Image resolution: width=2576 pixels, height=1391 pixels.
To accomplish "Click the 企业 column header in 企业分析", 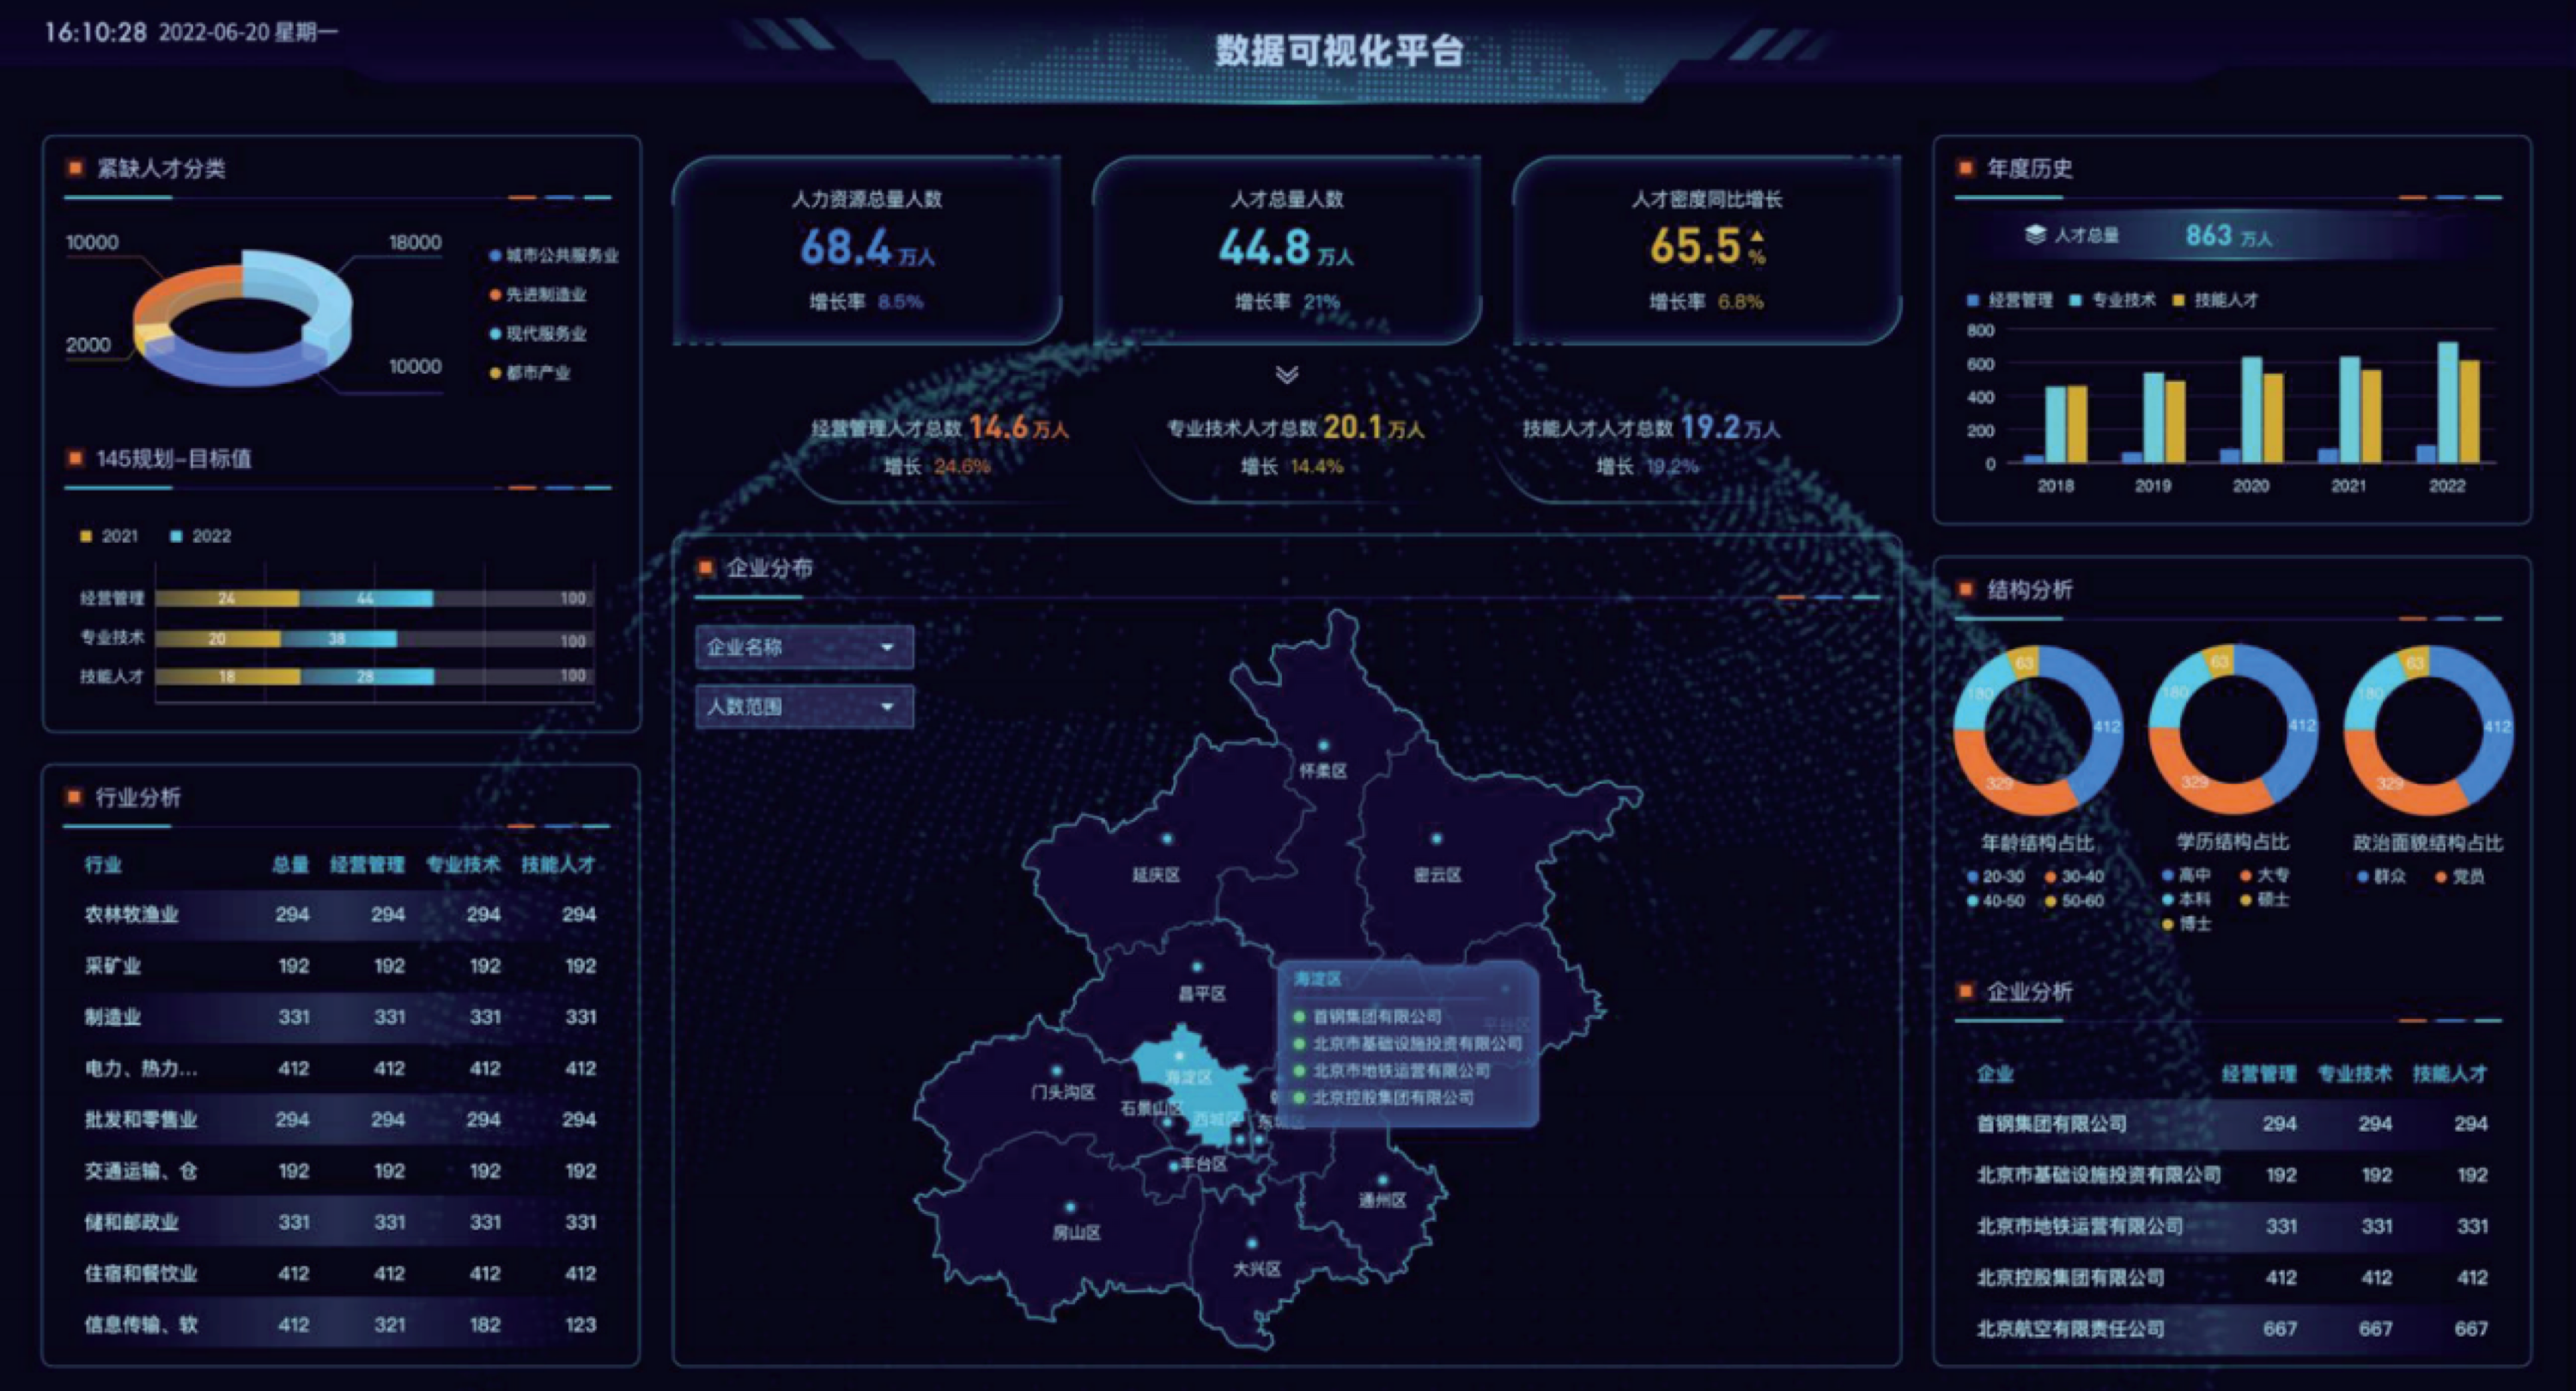I will (x=1995, y=1074).
